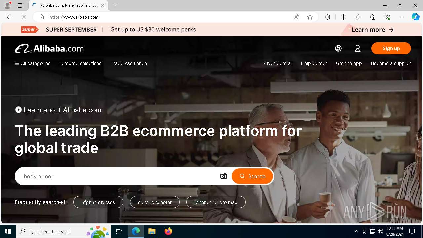Open Collections icon in toolbar
The image size is (423, 238).
click(x=373, y=17)
